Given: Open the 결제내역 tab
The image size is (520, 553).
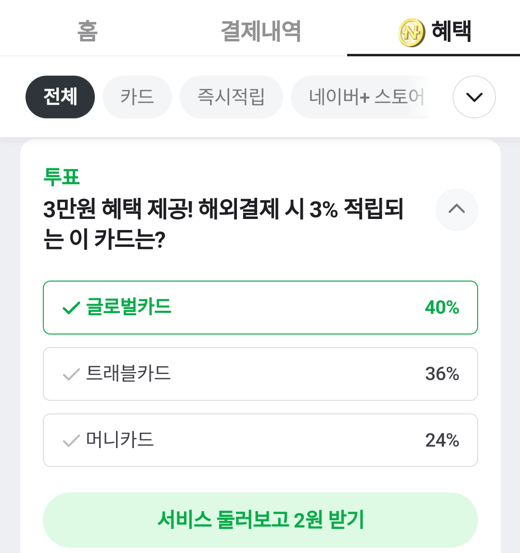Looking at the screenshot, I should coord(260,32).
